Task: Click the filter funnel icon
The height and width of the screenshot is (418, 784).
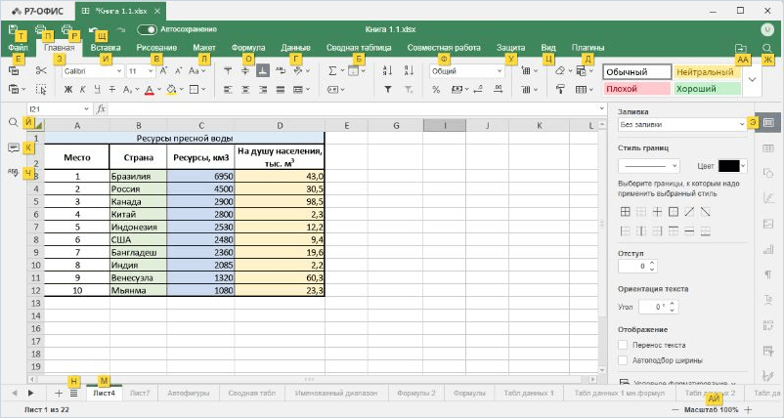Action: [x=387, y=90]
